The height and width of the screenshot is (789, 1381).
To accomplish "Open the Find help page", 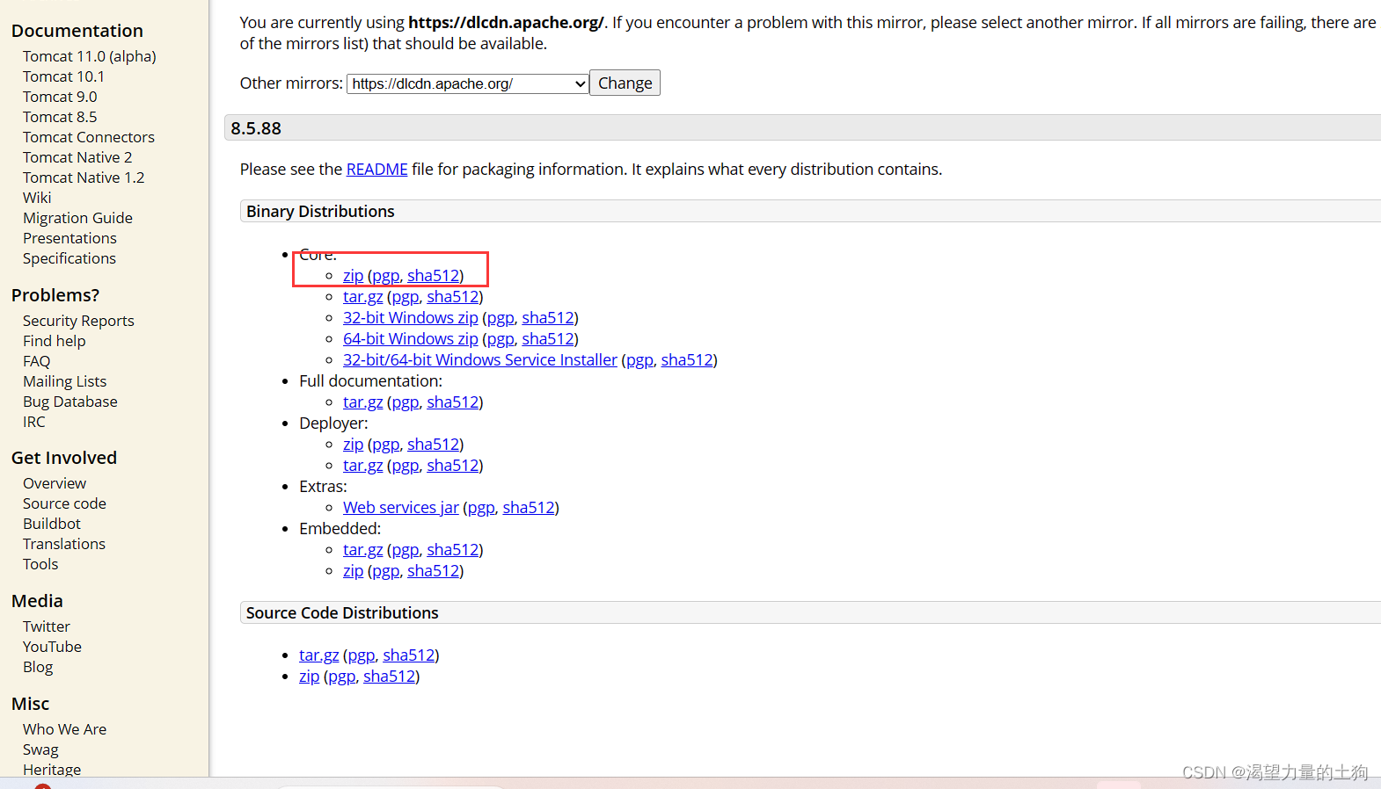I will click(x=55, y=341).
